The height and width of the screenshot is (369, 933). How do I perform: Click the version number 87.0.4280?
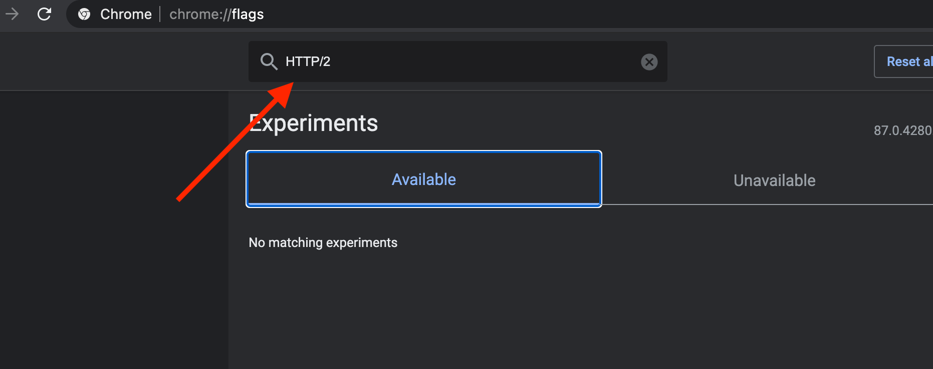[x=902, y=130]
